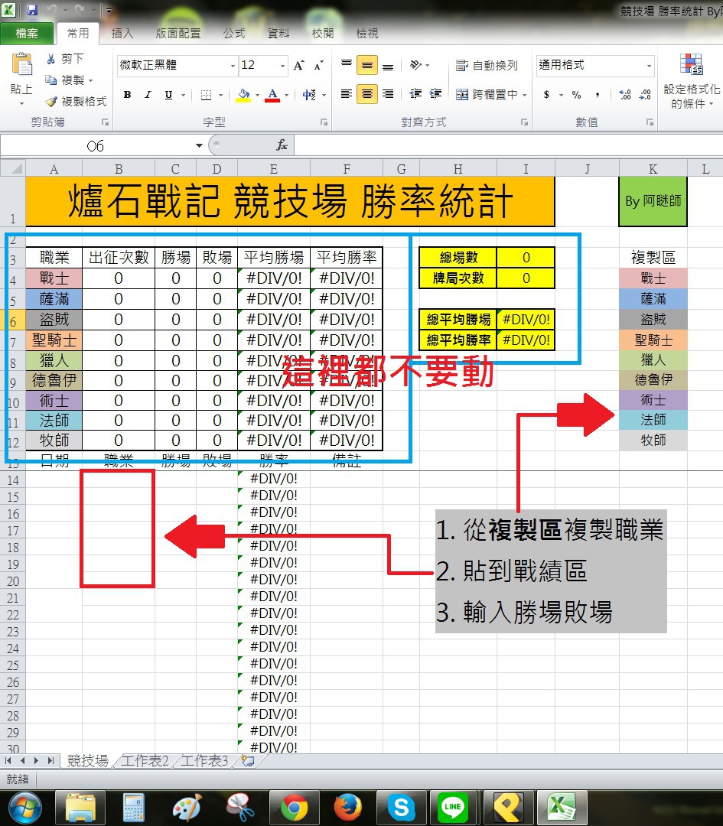
Task: Click the insert new worksheet icon
Action: [x=248, y=761]
